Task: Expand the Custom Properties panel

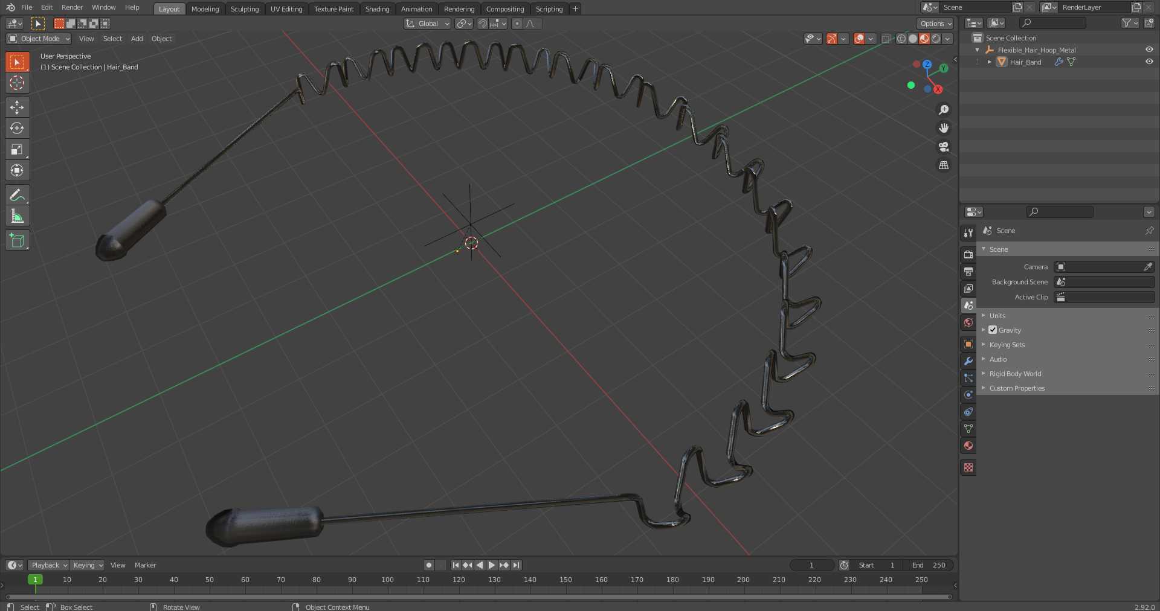Action: [1067, 388]
